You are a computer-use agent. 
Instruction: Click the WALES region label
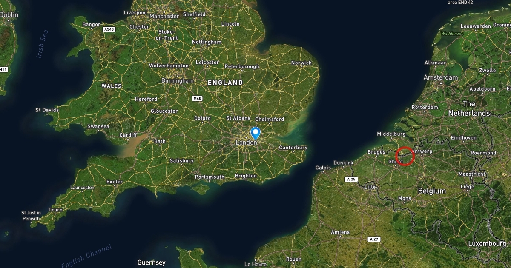pyautogui.click(x=112, y=86)
